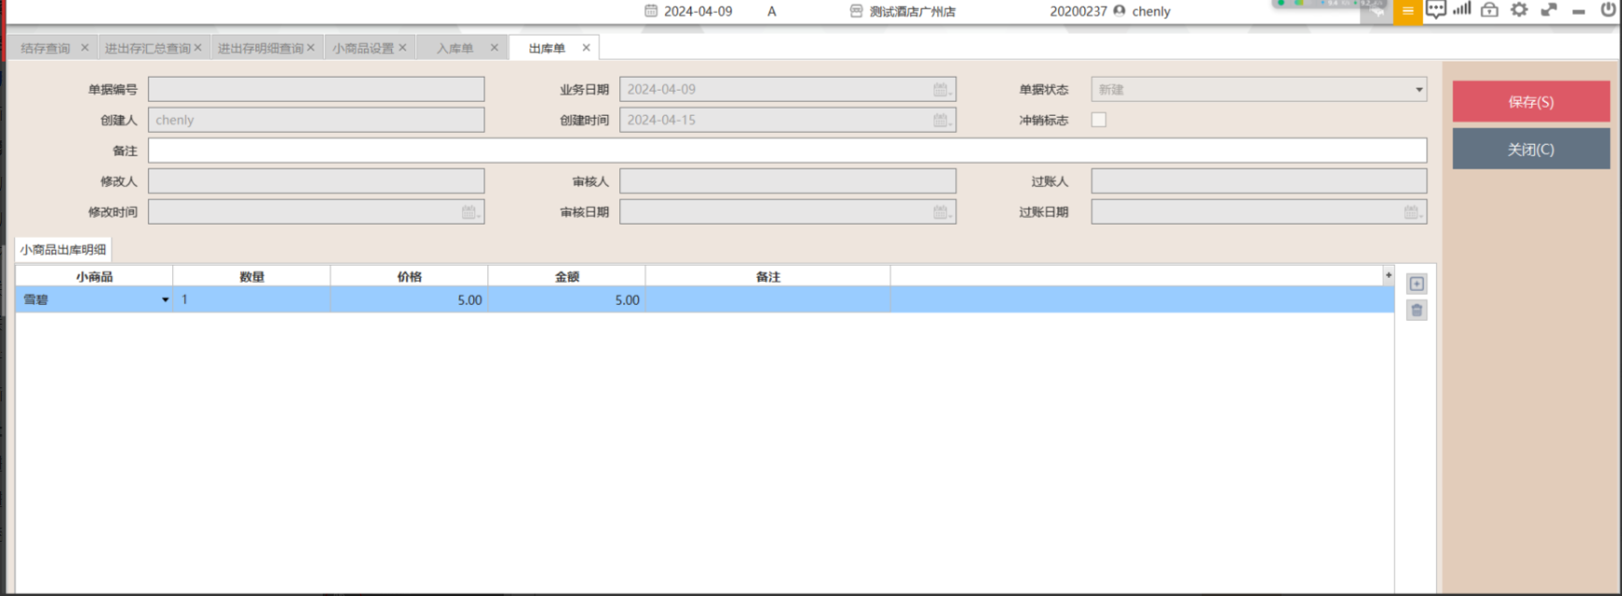This screenshot has height=596, width=1622.
Task: Toggle the 冲销标志 checkbox
Action: click(x=1098, y=120)
